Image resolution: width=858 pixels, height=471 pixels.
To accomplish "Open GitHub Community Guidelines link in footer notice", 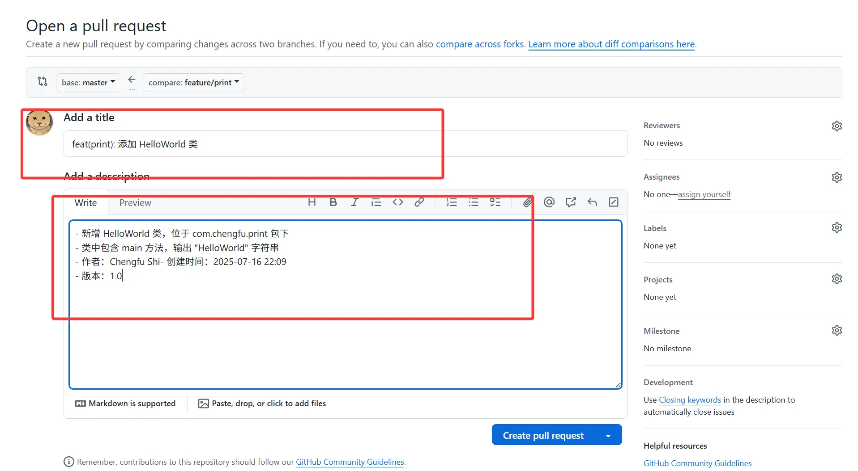I will coord(350,462).
